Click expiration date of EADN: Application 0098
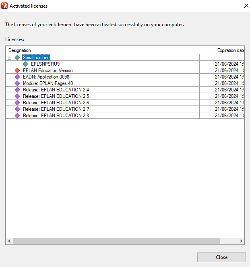This screenshot has height=267, width=250. [x=229, y=77]
